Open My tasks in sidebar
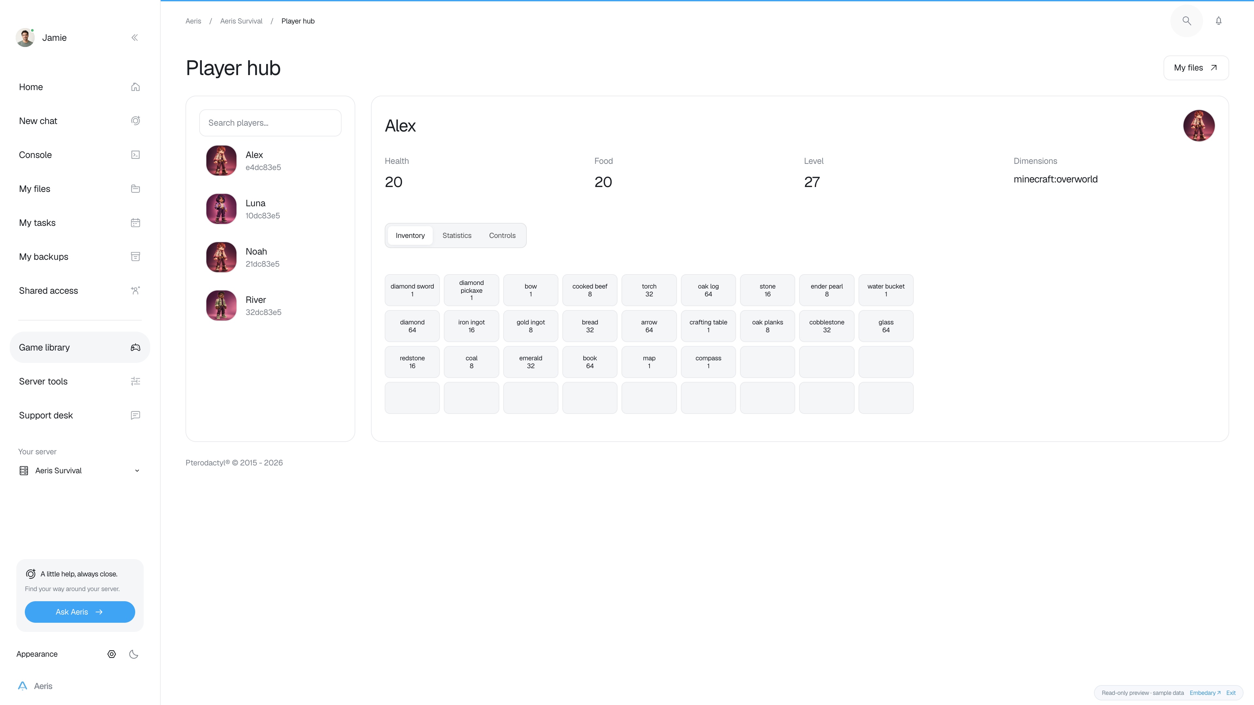Viewport: 1254px width, 705px height. click(x=80, y=223)
